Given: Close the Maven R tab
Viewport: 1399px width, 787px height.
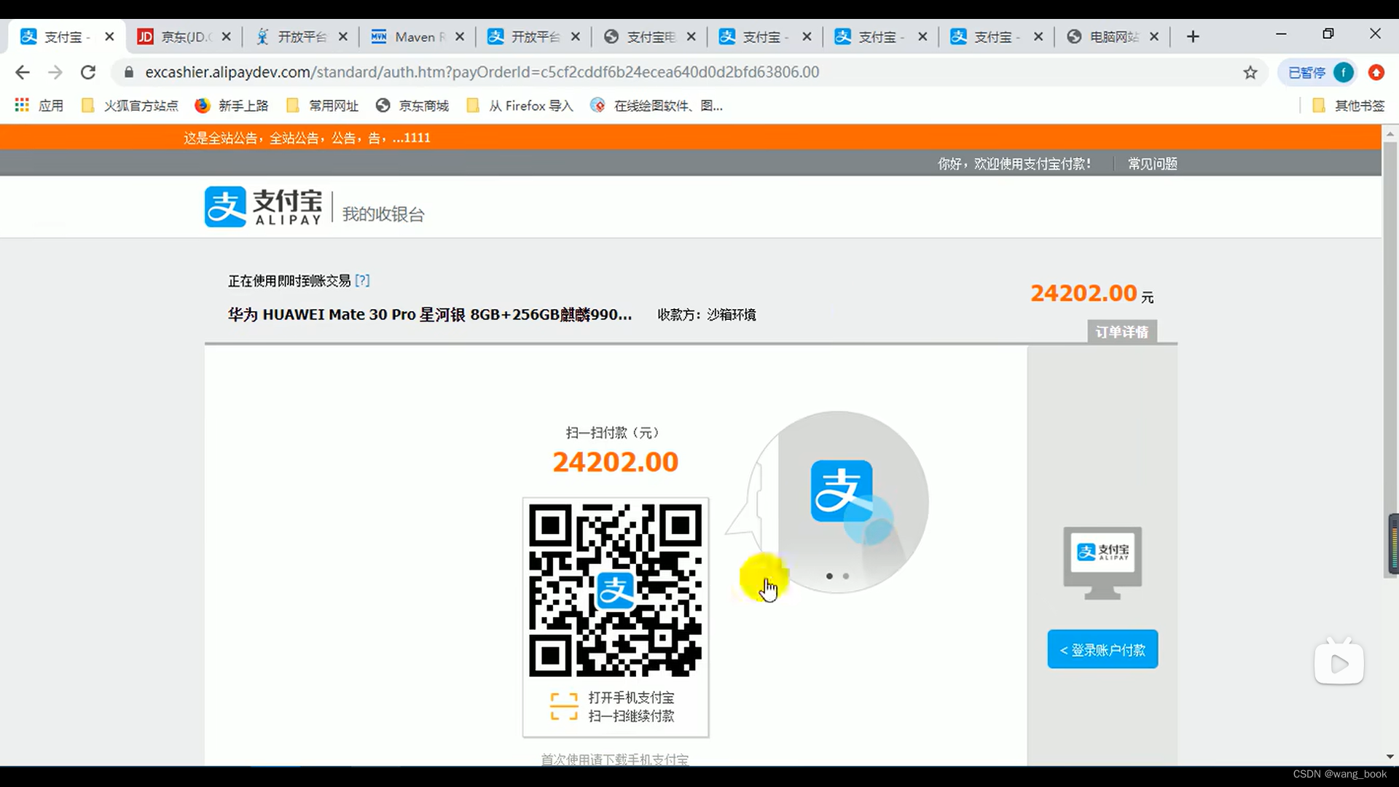Looking at the screenshot, I should coord(460,36).
